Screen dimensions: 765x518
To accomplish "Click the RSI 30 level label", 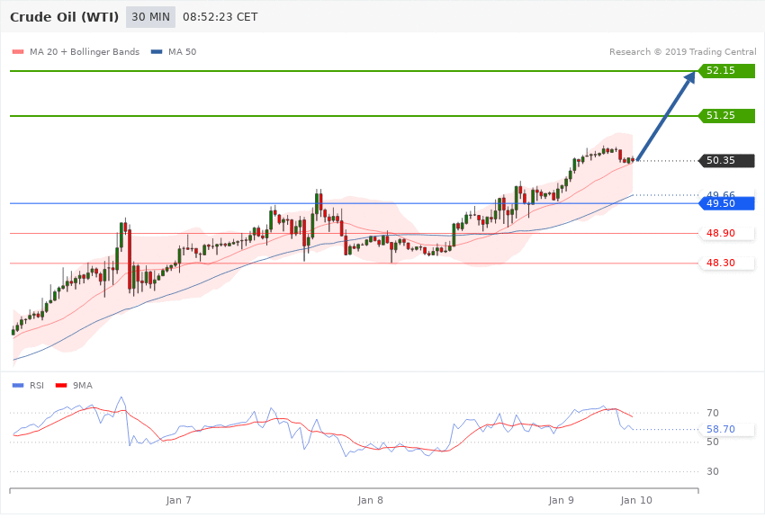I will (713, 472).
